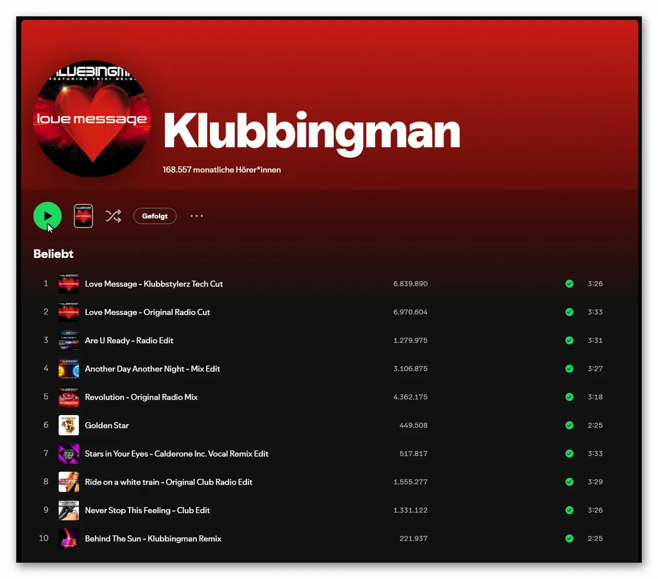This screenshot has width=658, height=579.
Task: Click play count 1.555.277
Action: coord(410,481)
